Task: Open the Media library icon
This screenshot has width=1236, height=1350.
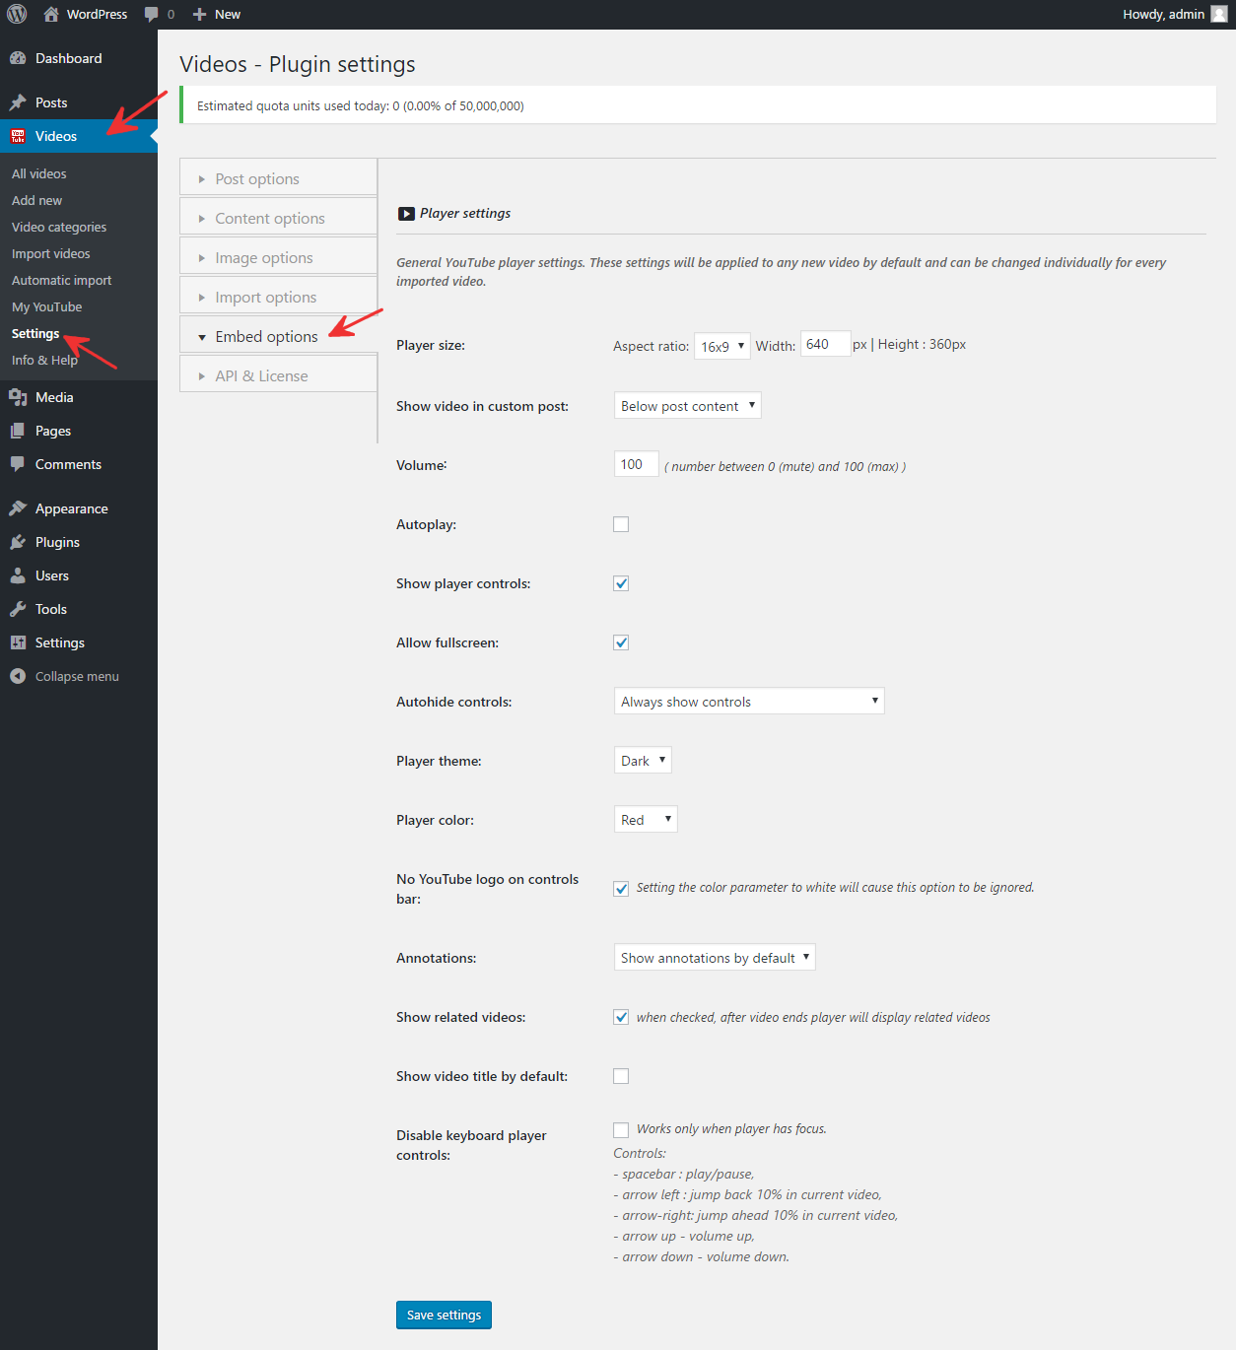Action: 19,397
